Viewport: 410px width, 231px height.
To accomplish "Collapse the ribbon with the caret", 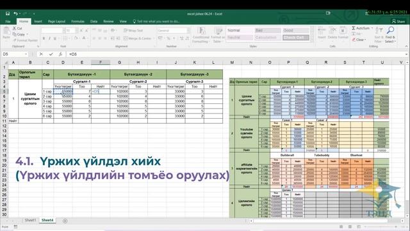I will (406, 46).
